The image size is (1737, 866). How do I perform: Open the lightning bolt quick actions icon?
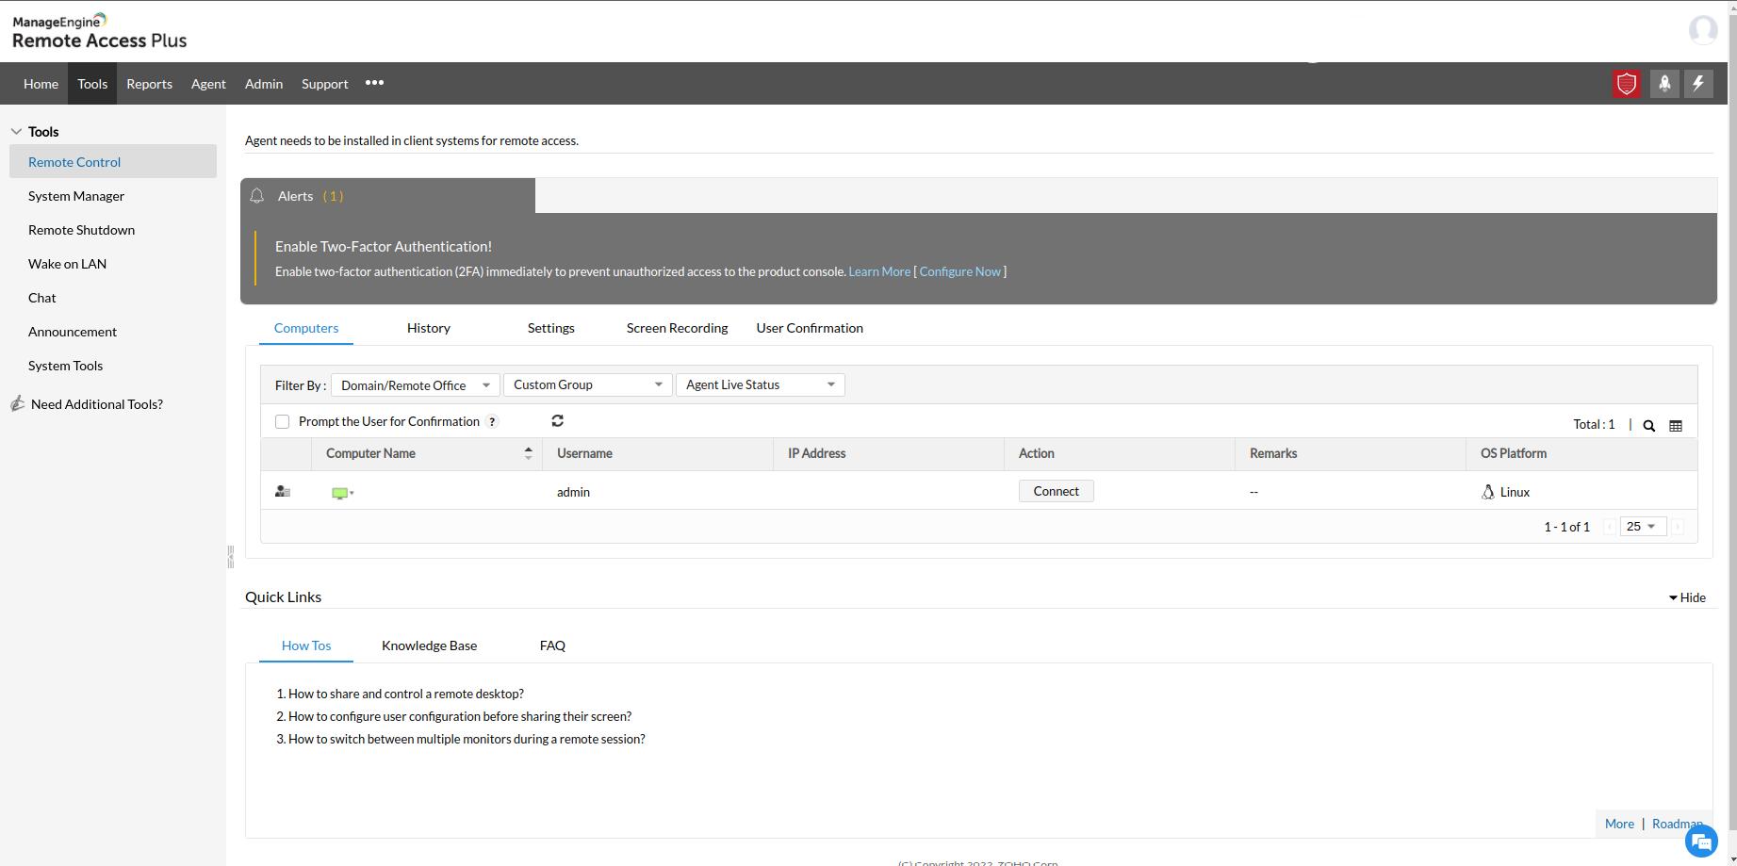1698,84
